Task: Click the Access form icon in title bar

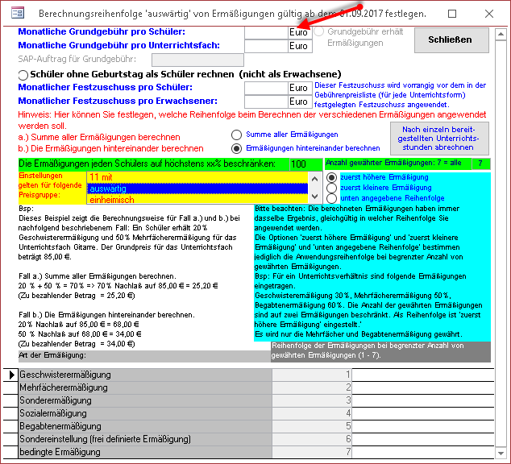Action: (x=16, y=14)
